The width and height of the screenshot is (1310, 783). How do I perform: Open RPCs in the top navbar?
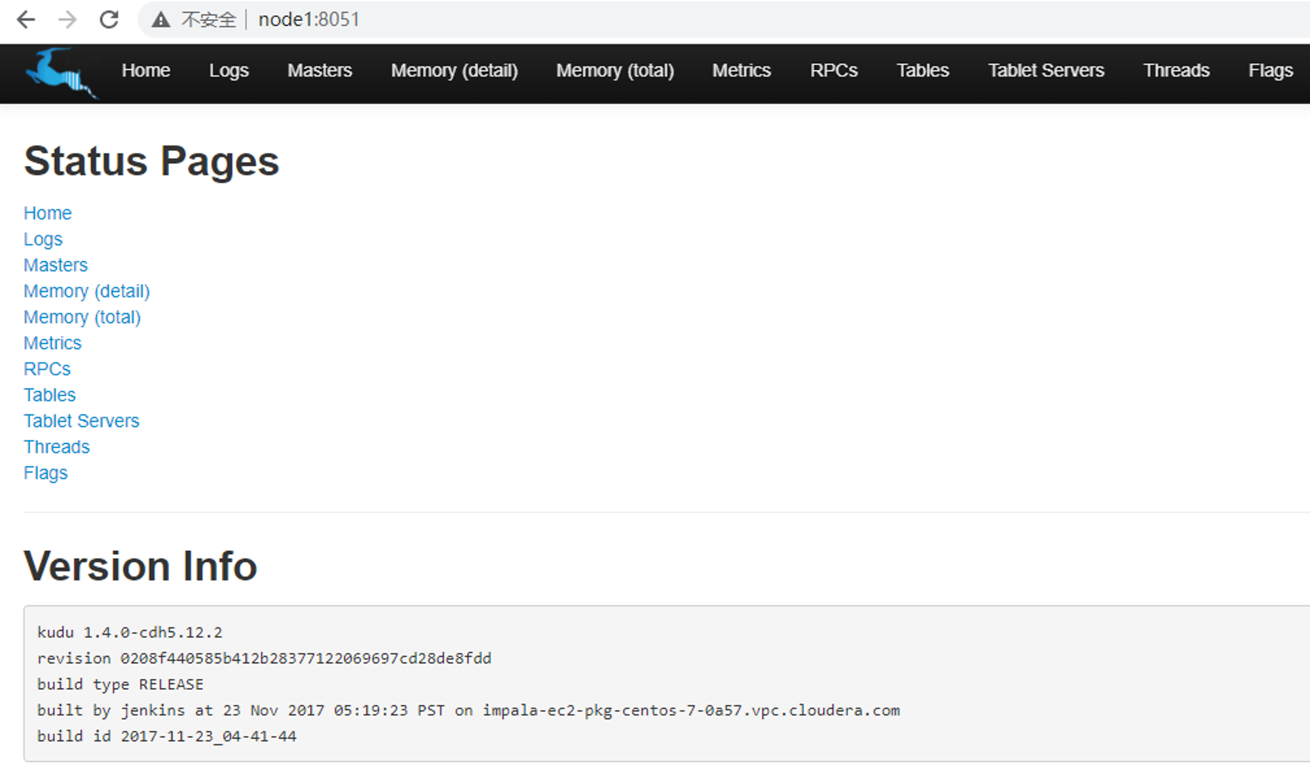[x=834, y=70]
